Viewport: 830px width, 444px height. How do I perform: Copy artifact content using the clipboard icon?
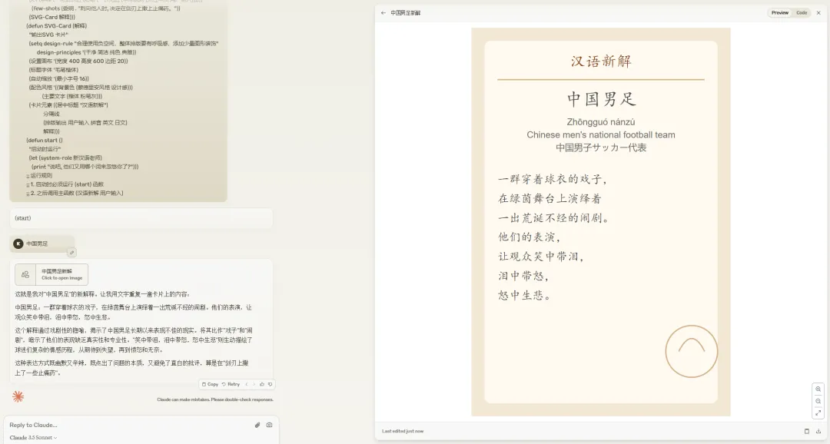tap(808, 431)
